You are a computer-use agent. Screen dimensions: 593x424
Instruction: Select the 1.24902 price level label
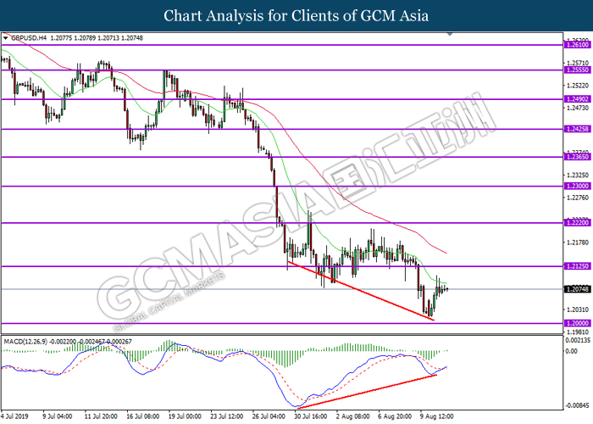577,99
